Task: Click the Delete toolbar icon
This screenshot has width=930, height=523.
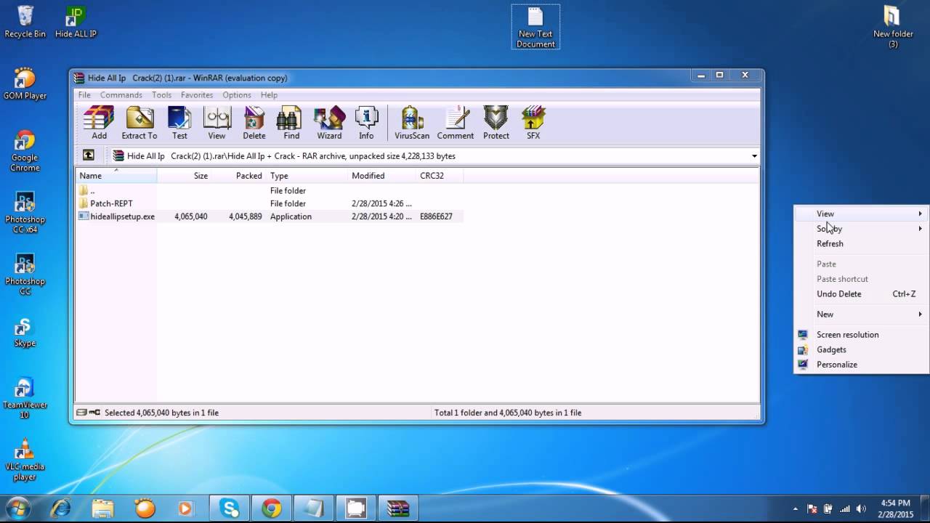Action: click(254, 123)
